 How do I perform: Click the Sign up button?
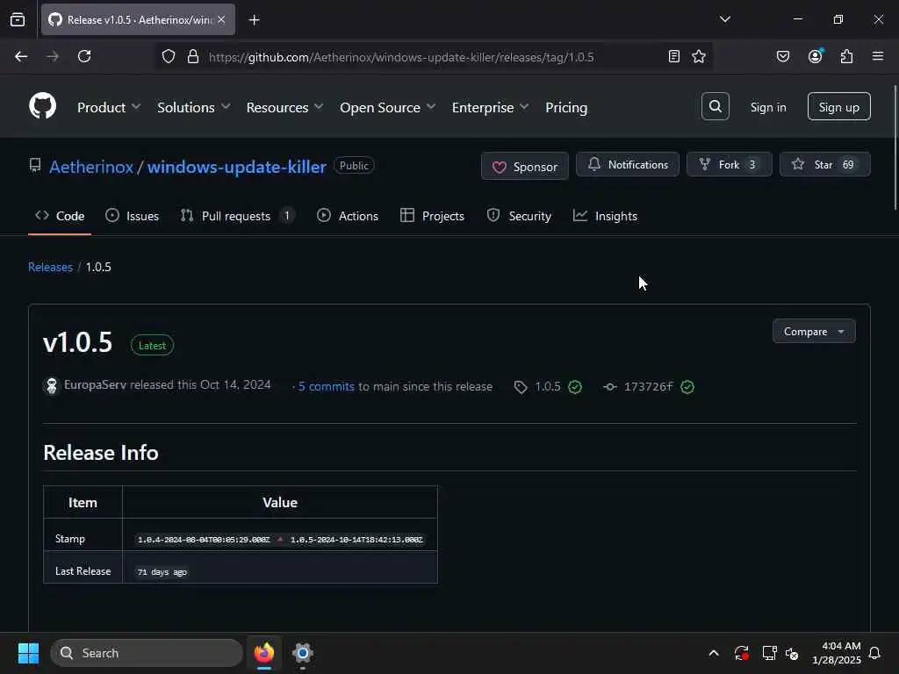coord(838,106)
